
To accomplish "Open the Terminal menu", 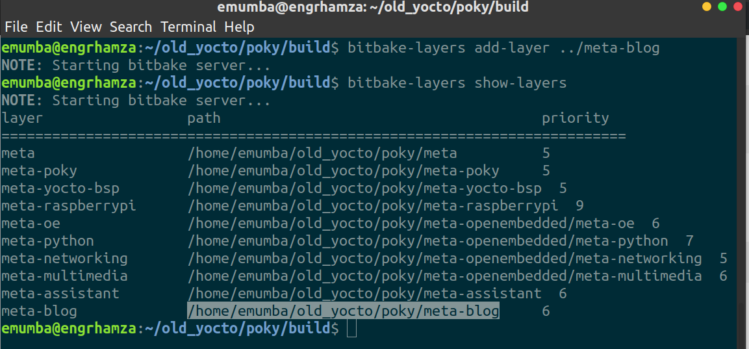I will [188, 26].
